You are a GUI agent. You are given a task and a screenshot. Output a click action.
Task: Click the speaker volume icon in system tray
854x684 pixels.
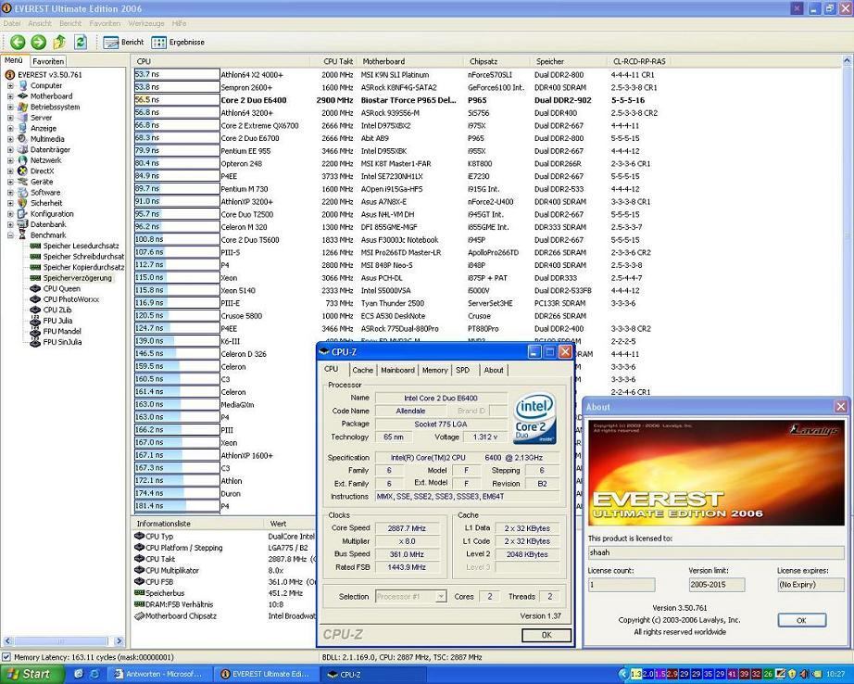tap(804, 674)
